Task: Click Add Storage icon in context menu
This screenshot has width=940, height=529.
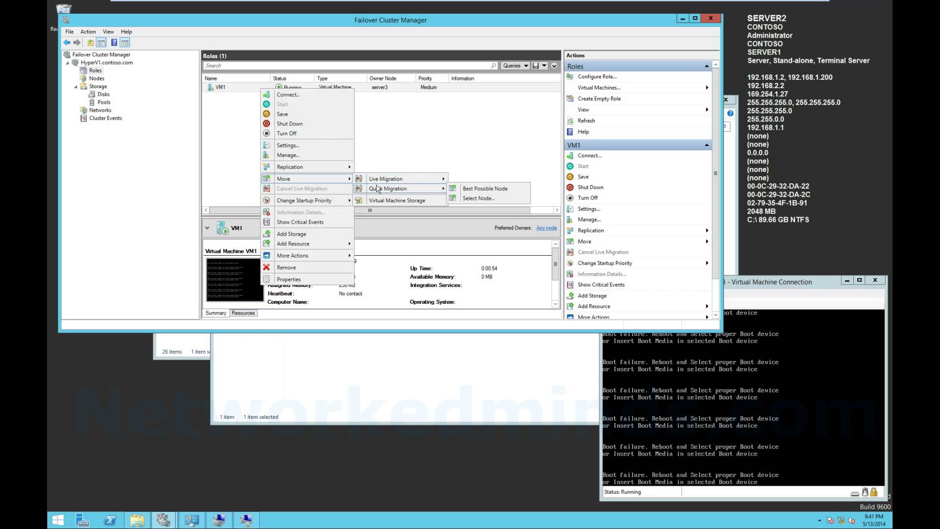Action: pos(266,234)
